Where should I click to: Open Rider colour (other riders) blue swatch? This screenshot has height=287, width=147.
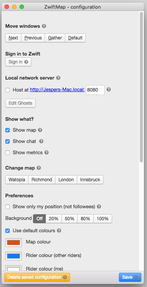13,256
